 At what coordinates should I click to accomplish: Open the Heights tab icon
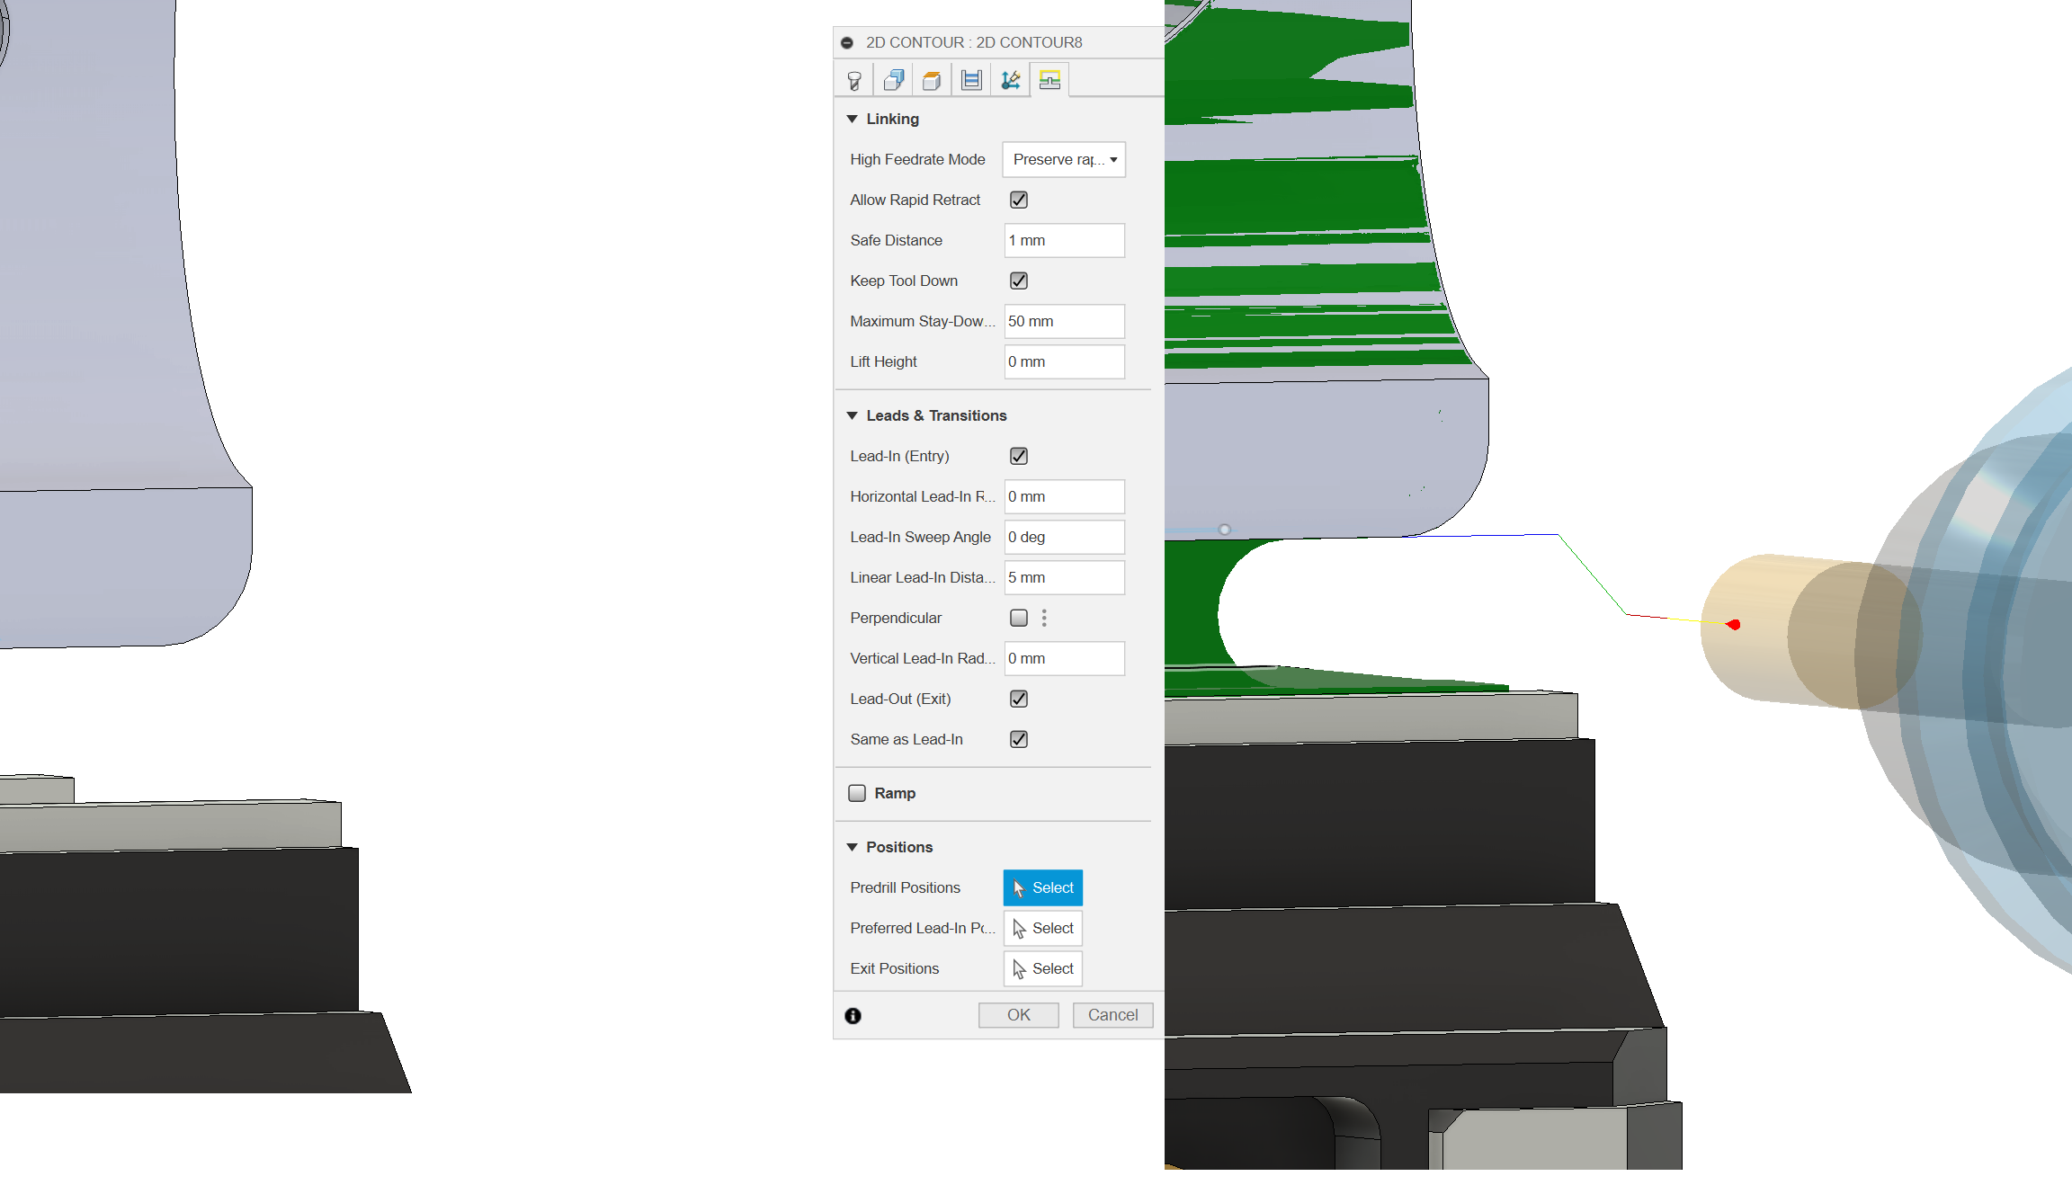click(931, 79)
